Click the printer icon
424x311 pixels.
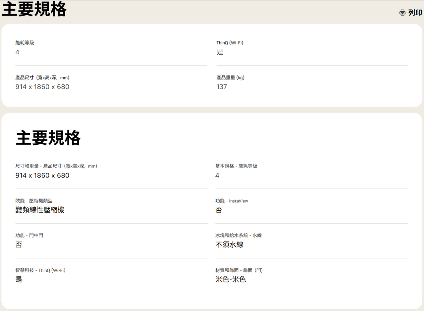pyautogui.click(x=402, y=13)
